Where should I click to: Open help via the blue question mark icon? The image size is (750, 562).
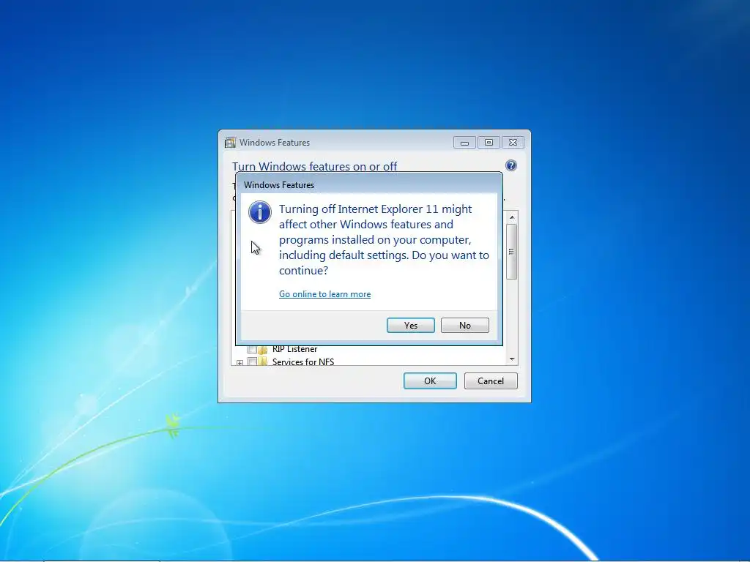coord(510,165)
